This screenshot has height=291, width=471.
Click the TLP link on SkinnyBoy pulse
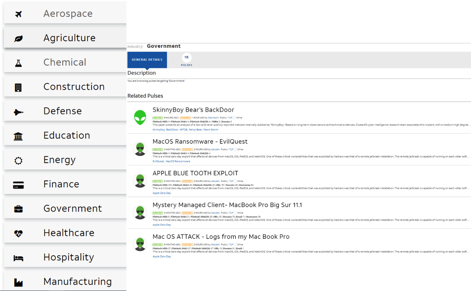tap(231, 118)
